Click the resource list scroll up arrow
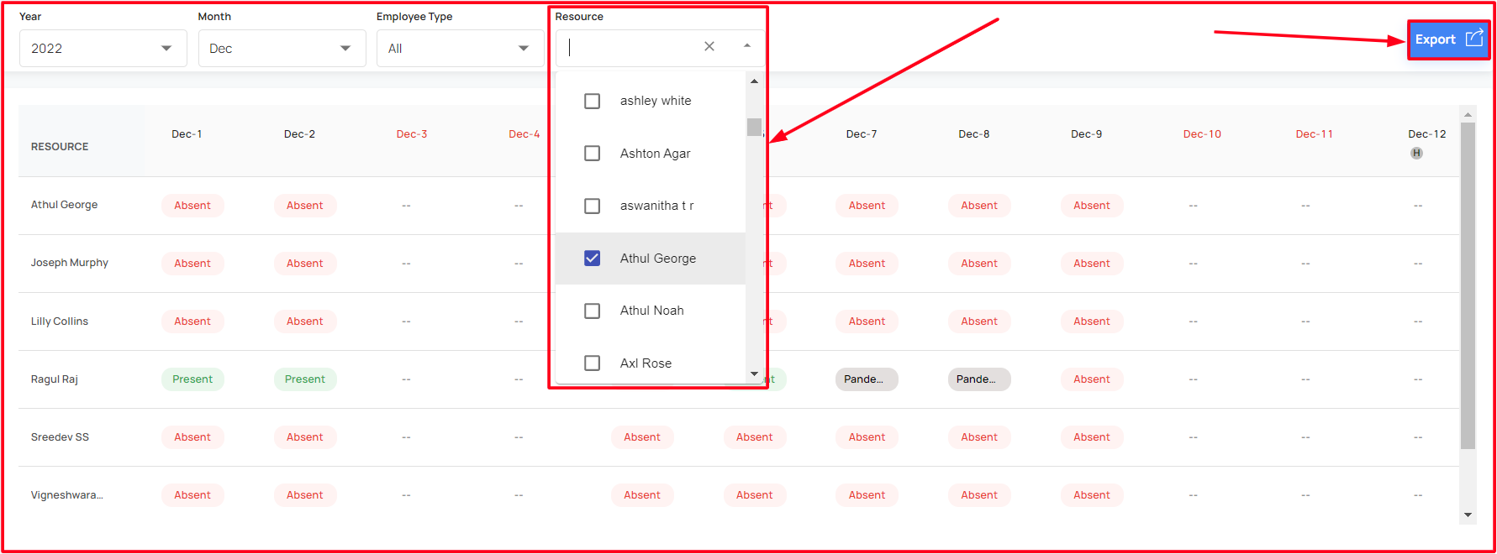This screenshot has width=1497, height=554. click(754, 81)
